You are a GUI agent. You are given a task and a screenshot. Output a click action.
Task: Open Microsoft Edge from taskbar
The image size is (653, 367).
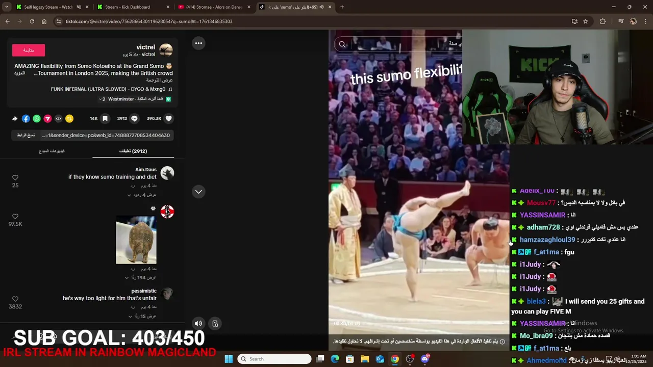335,359
